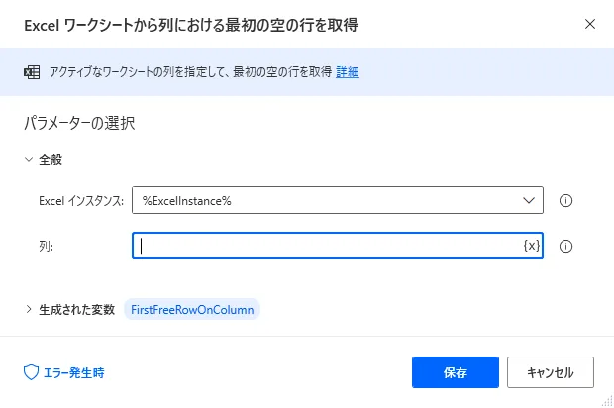This screenshot has height=408, width=614.
Task: Click into the 列 input field
Action: click(327, 246)
